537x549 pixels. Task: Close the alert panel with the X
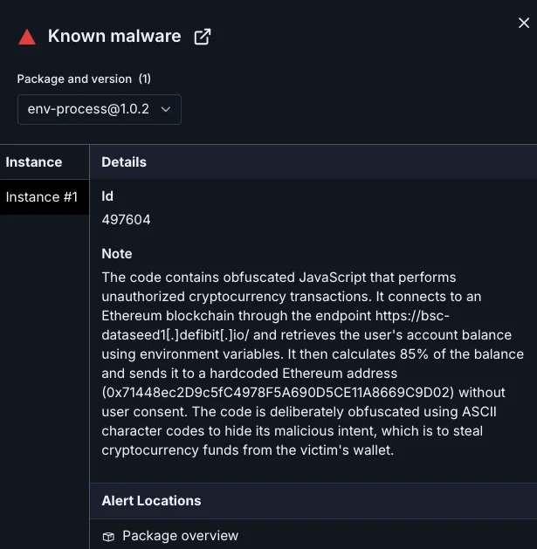pos(523,24)
